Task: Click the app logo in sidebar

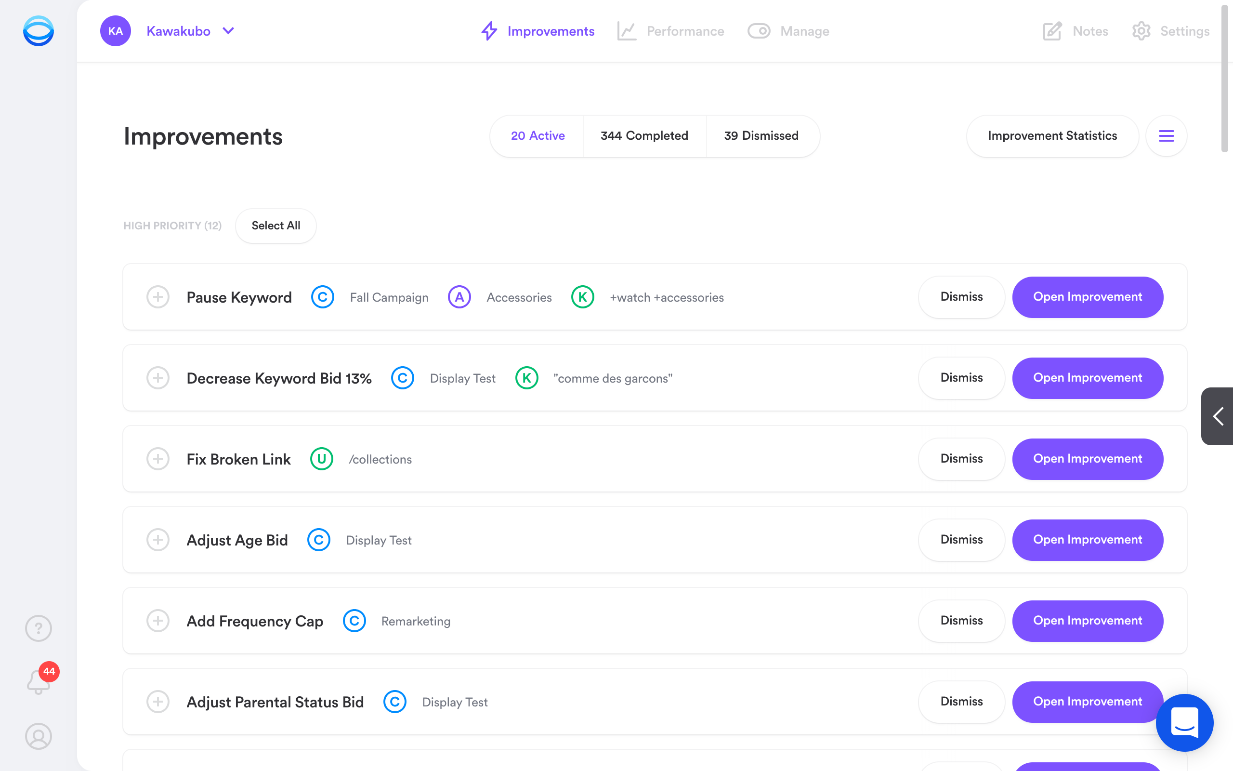Action: (x=38, y=31)
